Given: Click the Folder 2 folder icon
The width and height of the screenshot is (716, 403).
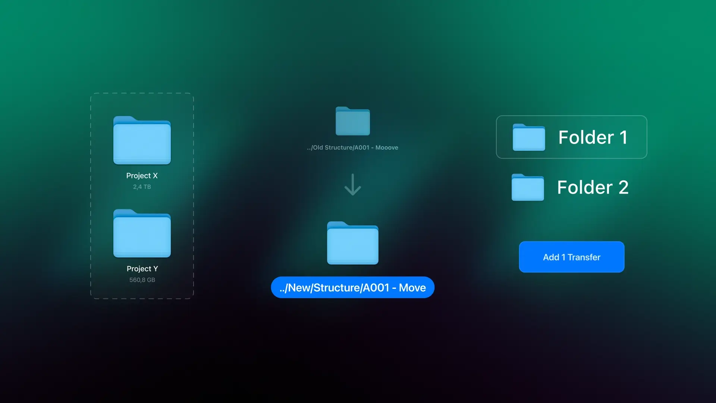Looking at the screenshot, I should (x=528, y=187).
